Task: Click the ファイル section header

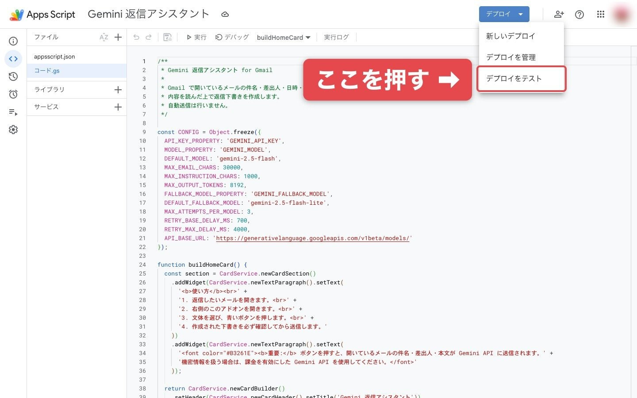Action: [46, 37]
